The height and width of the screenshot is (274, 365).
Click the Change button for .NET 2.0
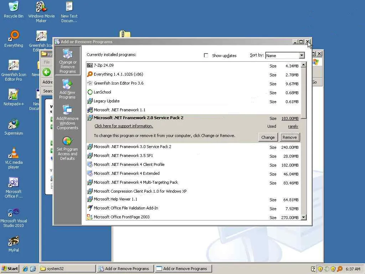(x=268, y=137)
